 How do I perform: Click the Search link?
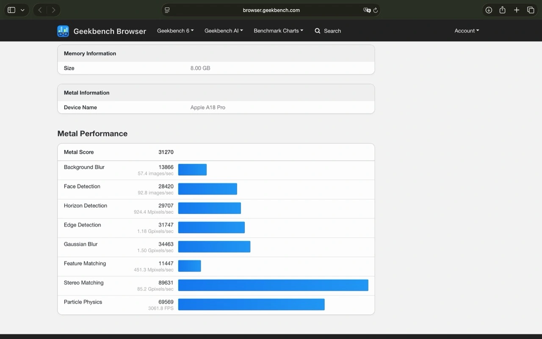(x=328, y=31)
